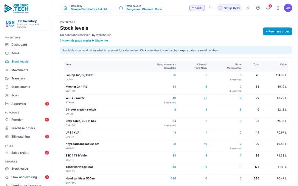Click the Value column header
The height and width of the screenshot is (186, 298).
pos(283,65)
